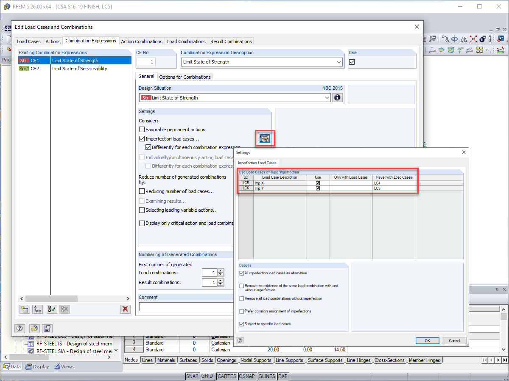Image resolution: width=509 pixels, height=381 pixels.
Task: Open the Result Combinations tab
Action: click(x=231, y=41)
